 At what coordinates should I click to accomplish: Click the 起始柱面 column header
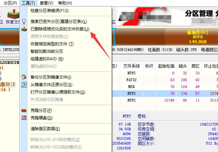coord(166,66)
